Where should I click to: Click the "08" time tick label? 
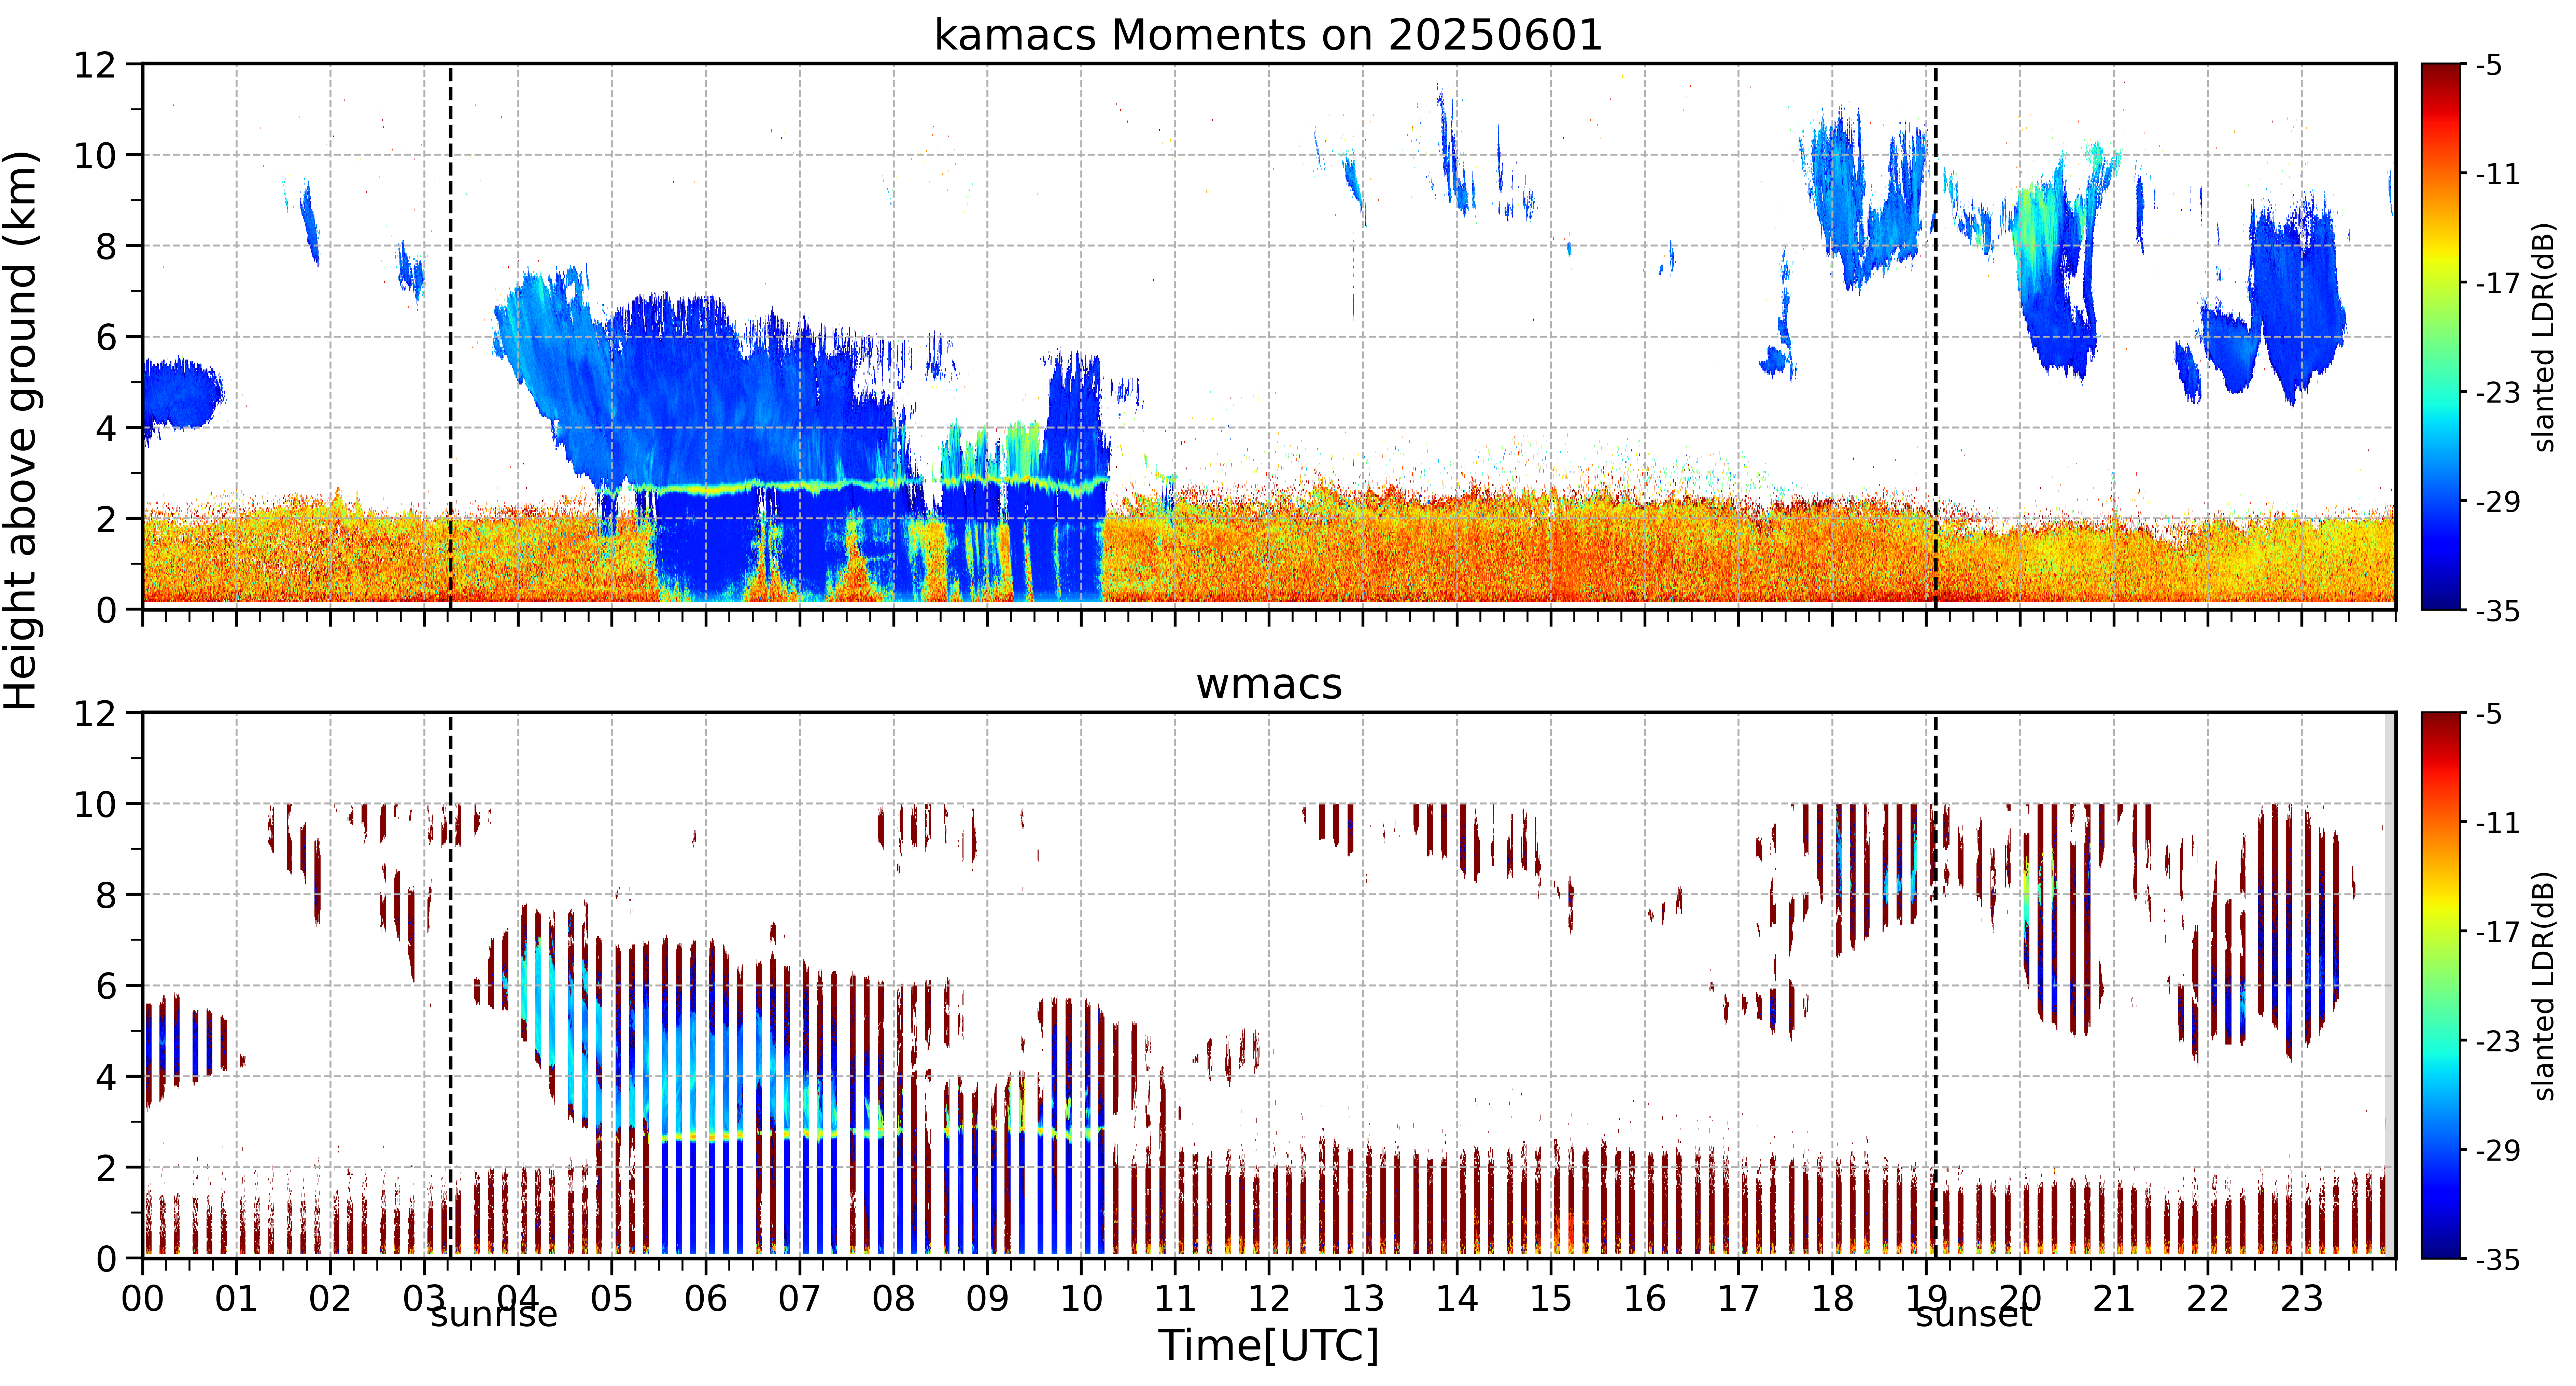pos(894,1299)
